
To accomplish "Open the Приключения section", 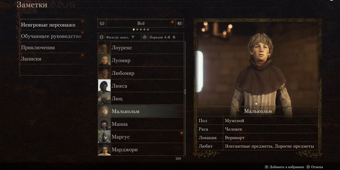I will click(38, 48).
